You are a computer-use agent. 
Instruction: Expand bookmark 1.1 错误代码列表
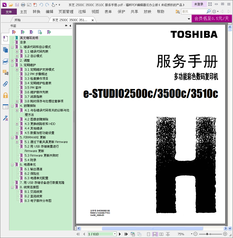pyautogui.click(x=17, y=52)
